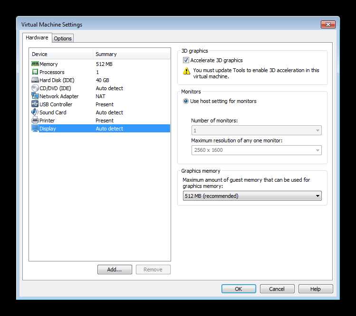Switch to the Options tab

[x=63, y=38]
